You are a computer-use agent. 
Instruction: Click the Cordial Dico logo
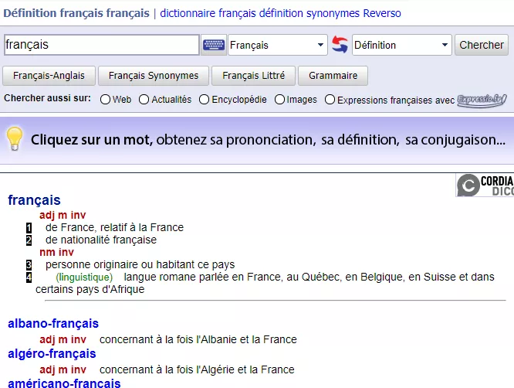485,185
